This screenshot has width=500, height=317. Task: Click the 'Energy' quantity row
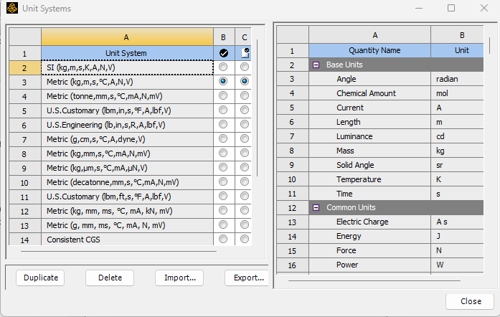point(370,236)
